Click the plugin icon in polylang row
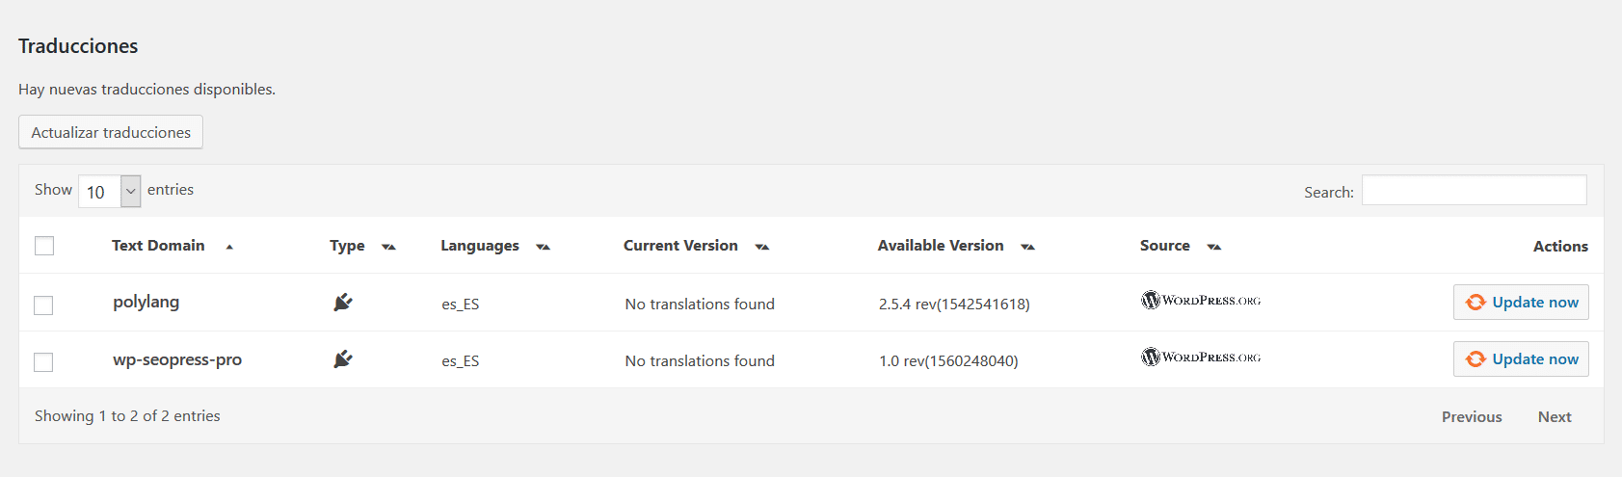 pyautogui.click(x=342, y=303)
